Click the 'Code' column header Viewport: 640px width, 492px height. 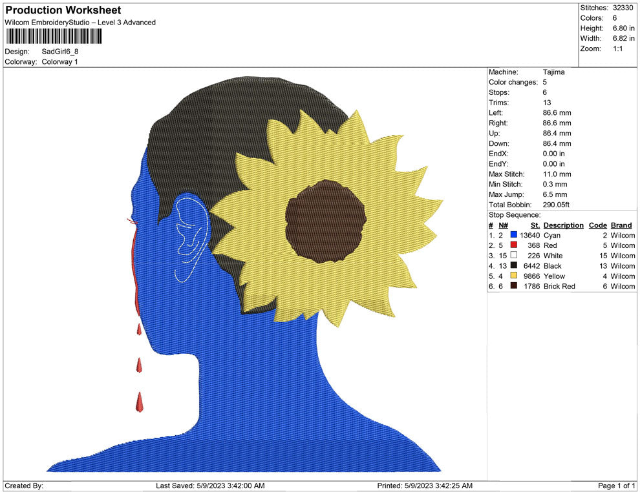pos(597,225)
